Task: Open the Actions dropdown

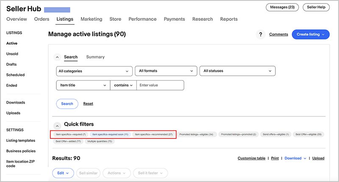Action: tap(117, 173)
